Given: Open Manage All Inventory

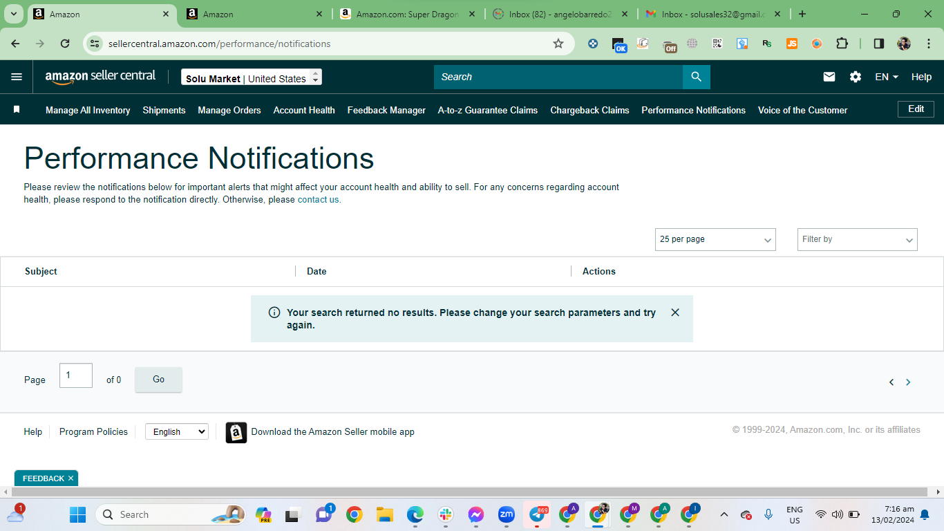Looking at the screenshot, I should click(88, 110).
